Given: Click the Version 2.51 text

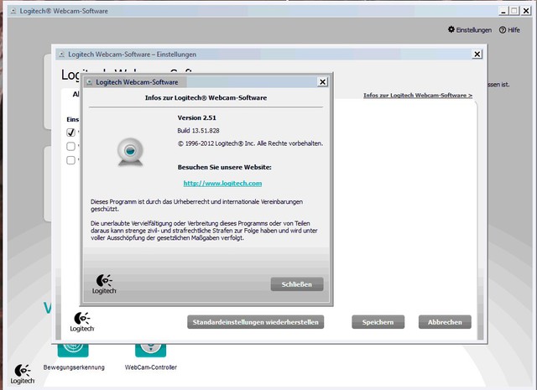Looking at the screenshot, I should click(x=197, y=117).
